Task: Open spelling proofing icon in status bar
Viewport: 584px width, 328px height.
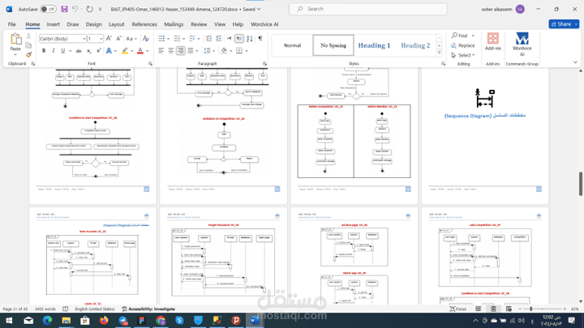Action: (66, 309)
